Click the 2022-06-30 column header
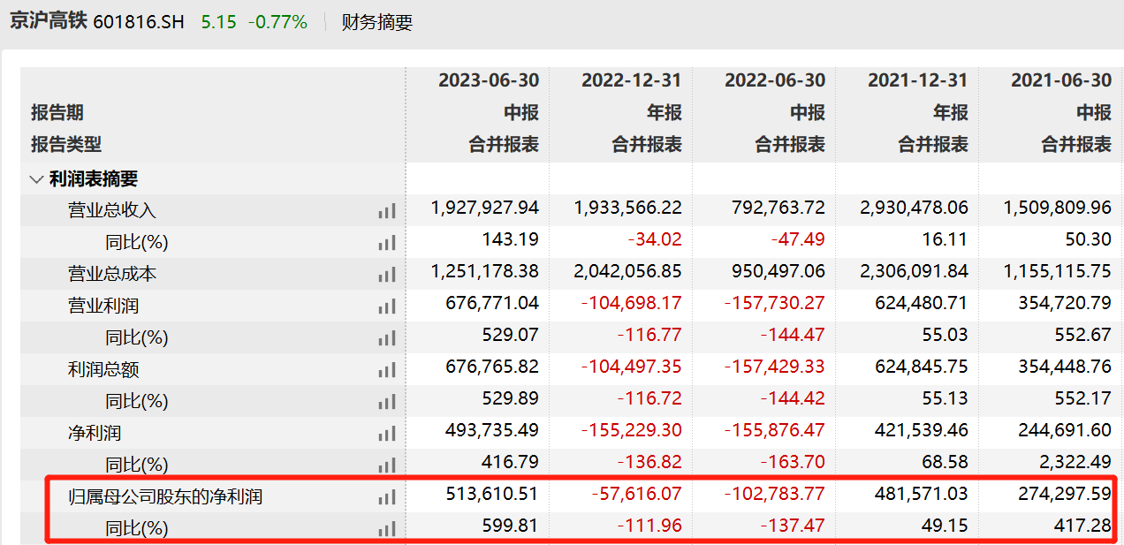 tap(775, 80)
